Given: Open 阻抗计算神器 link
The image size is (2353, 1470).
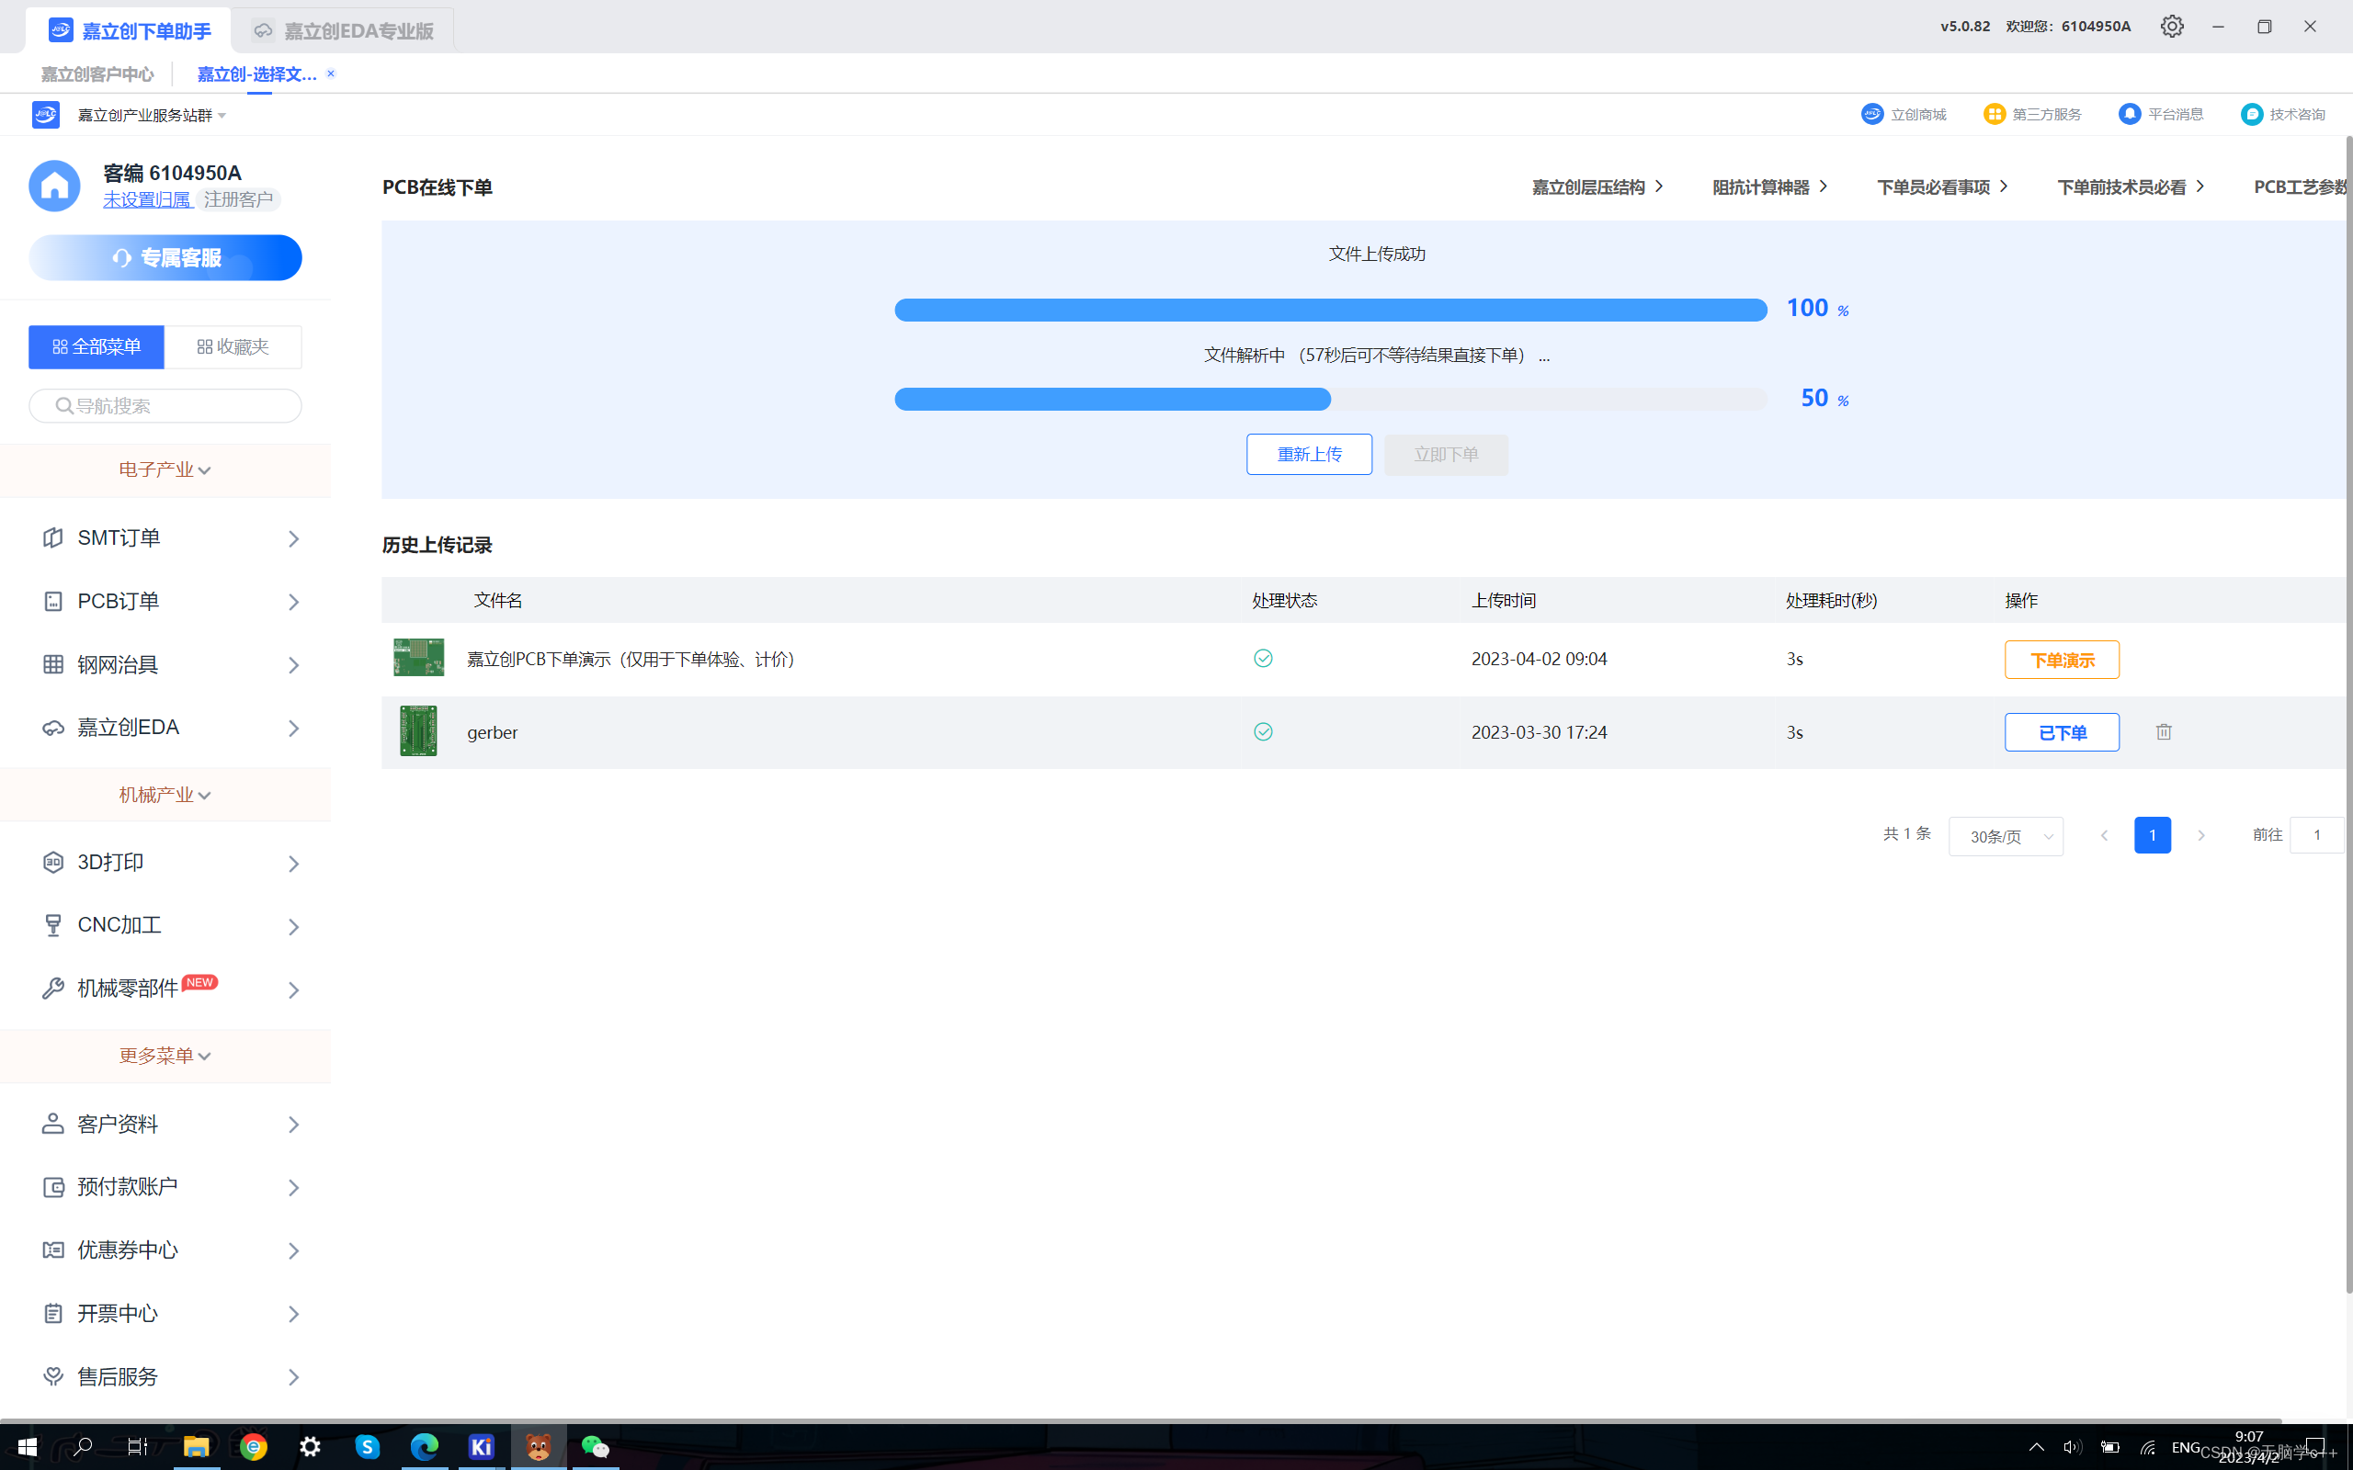Looking at the screenshot, I should point(1769,187).
